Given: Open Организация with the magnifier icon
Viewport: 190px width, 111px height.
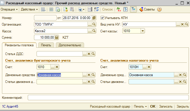Looking at the screenshot, I should [x=94, y=24].
